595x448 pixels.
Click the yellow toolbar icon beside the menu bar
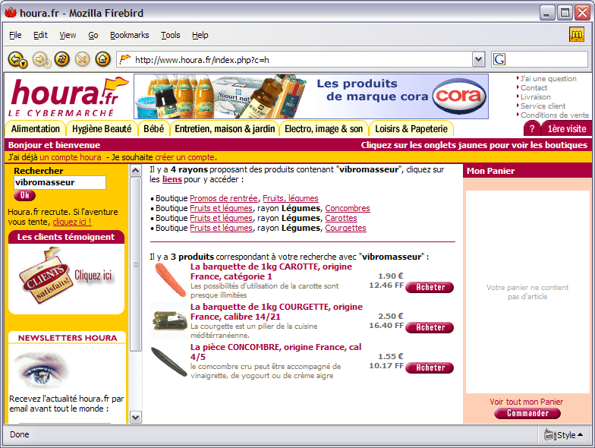tap(577, 35)
